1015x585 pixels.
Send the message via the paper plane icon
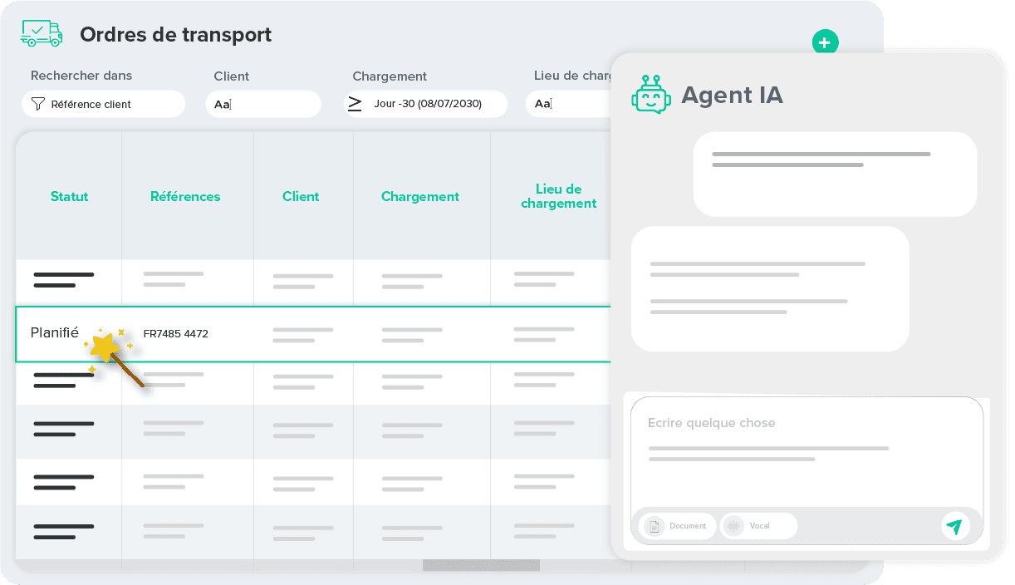pyautogui.click(x=956, y=526)
